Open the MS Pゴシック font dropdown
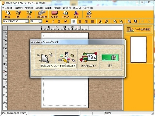 click(27, 21)
